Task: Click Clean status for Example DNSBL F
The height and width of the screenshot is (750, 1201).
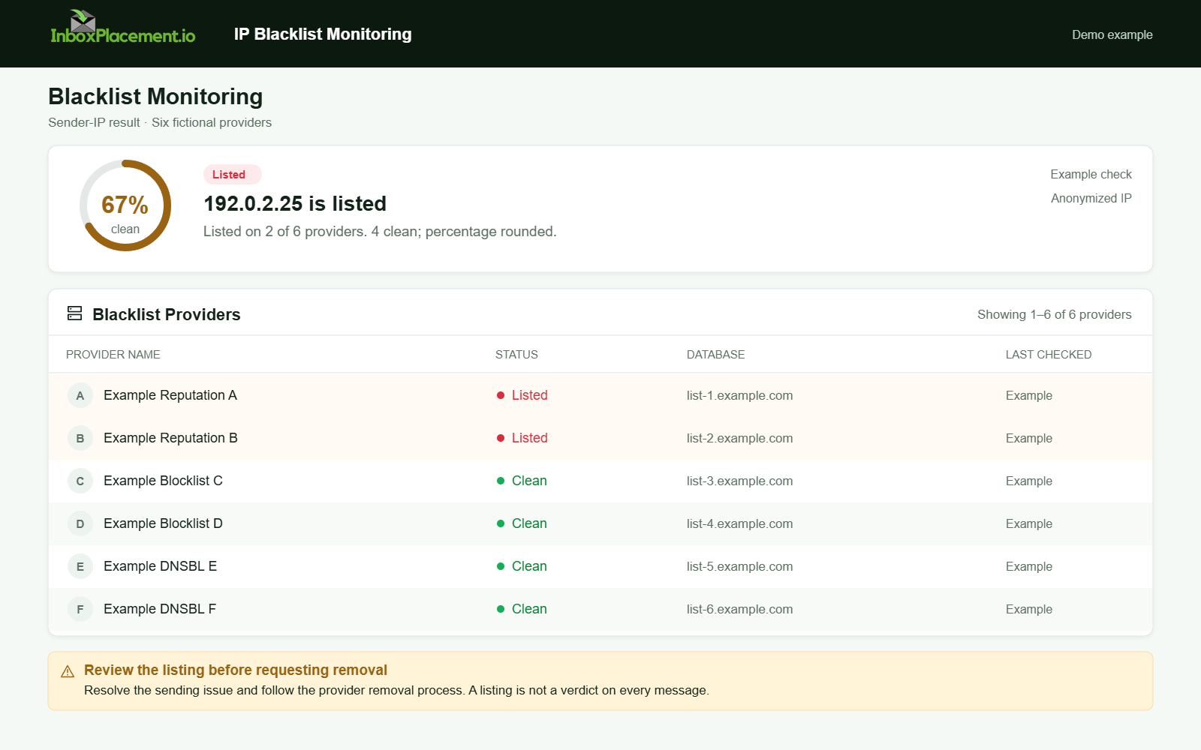Action: click(x=522, y=609)
